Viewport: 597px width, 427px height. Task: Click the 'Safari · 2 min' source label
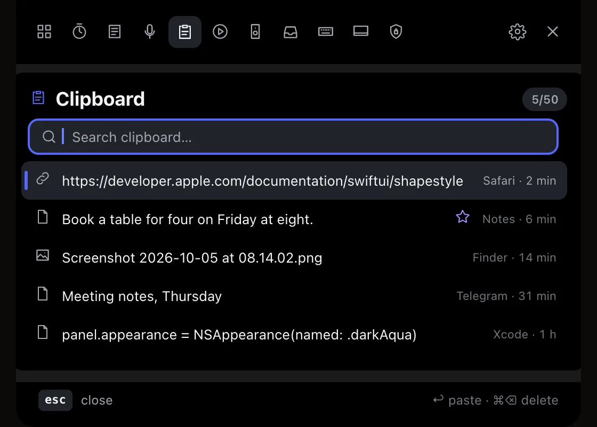(x=519, y=181)
